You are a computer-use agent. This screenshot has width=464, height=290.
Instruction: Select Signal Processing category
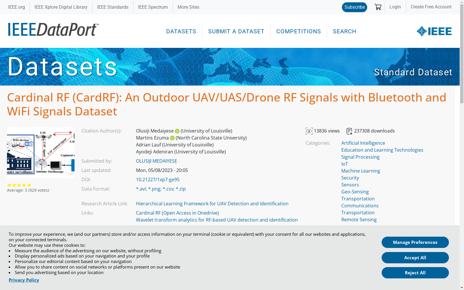tap(360, 157)
